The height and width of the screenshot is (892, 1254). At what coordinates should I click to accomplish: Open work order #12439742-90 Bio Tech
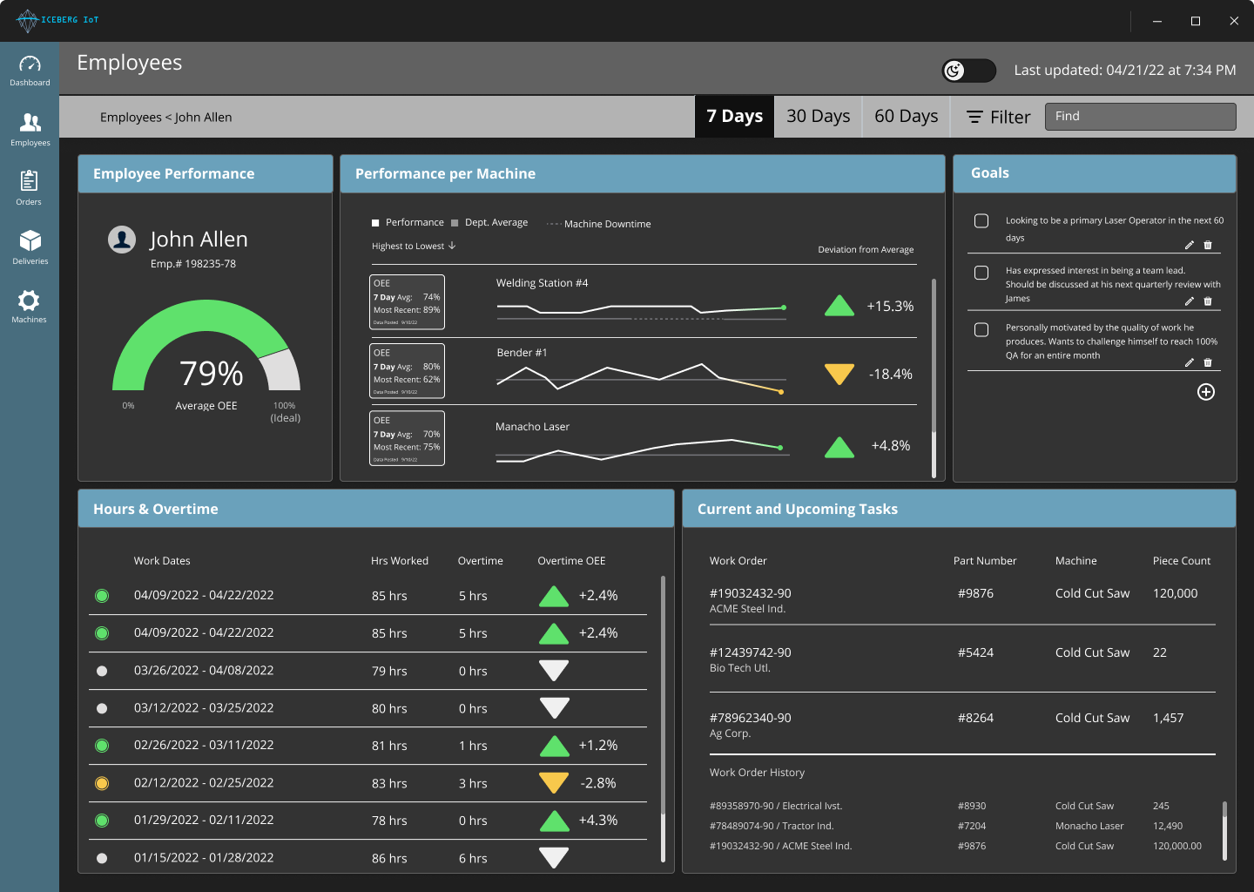click(x=961, y=659)
